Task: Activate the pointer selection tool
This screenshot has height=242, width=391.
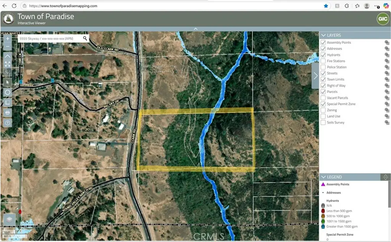Action: click(x=8, y=82)
